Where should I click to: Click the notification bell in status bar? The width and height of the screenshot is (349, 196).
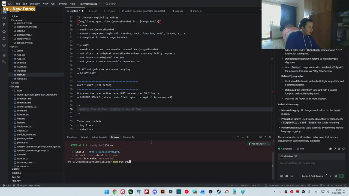click(x=345, y=185)
